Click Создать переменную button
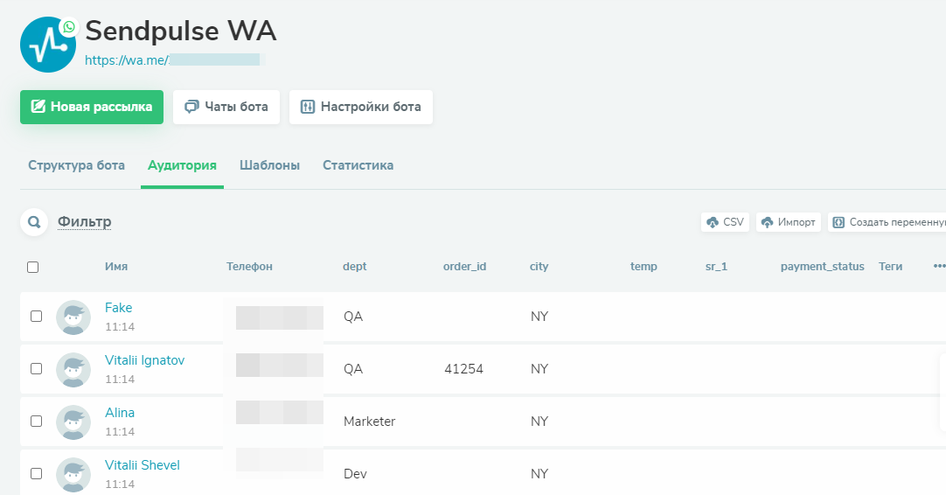This screenshot has width=946, height=495. (x=887, y=222)
